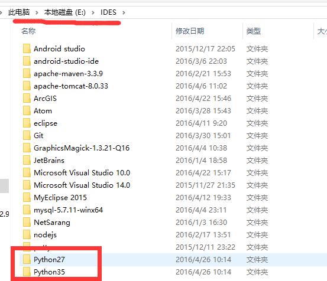
Task: Click the date '2016/4/12 19:33'
Action: pyautogui.click(x=203, y=197)
